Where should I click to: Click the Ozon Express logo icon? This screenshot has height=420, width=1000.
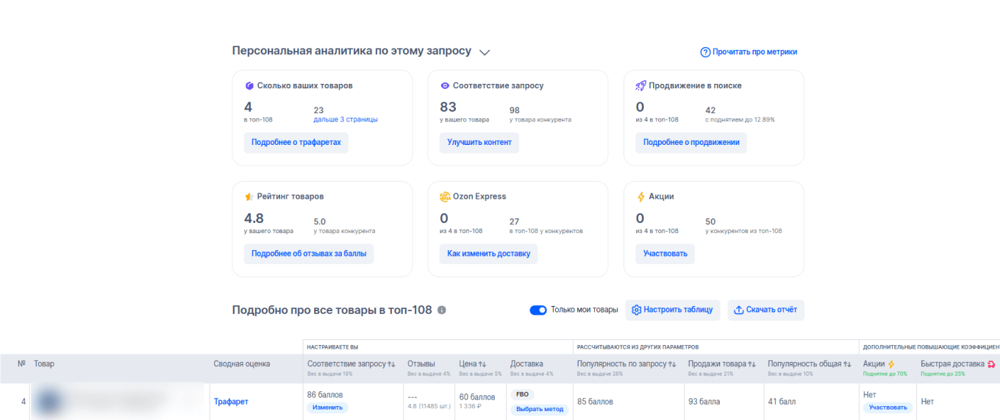pyautogui.click(x=445, y=196)
